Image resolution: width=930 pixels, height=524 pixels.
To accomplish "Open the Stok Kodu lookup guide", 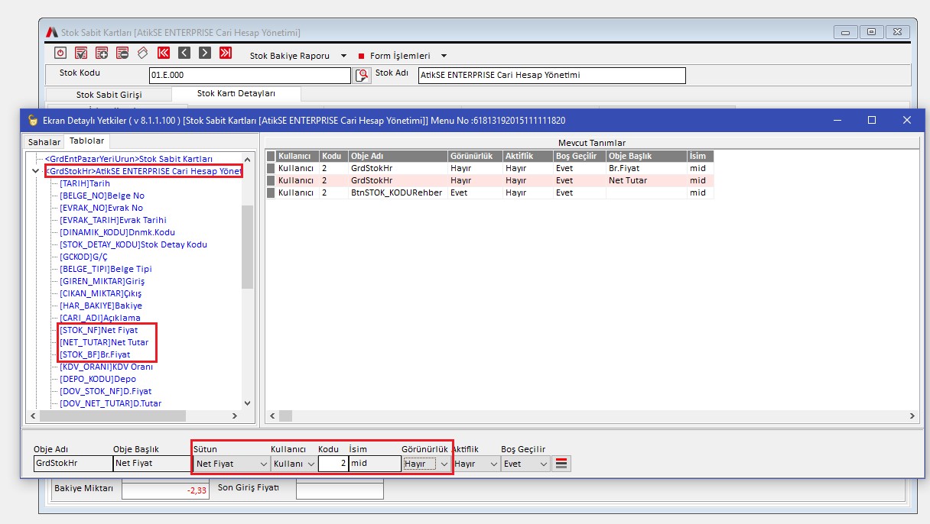I will click(x=363, y=76).
